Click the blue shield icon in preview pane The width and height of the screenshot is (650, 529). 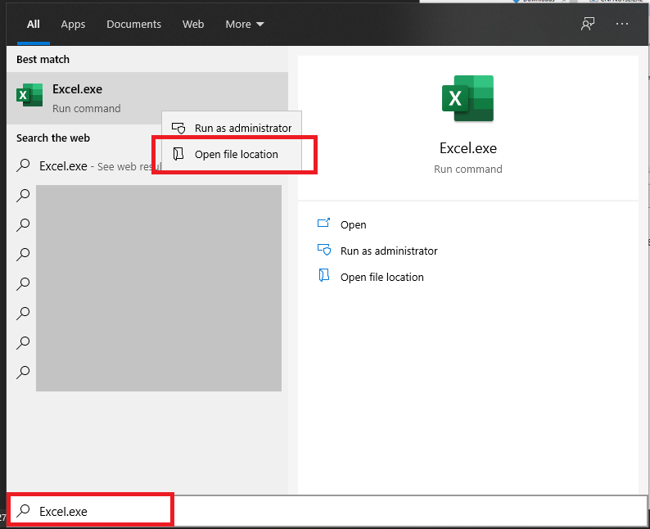point(324,249)
